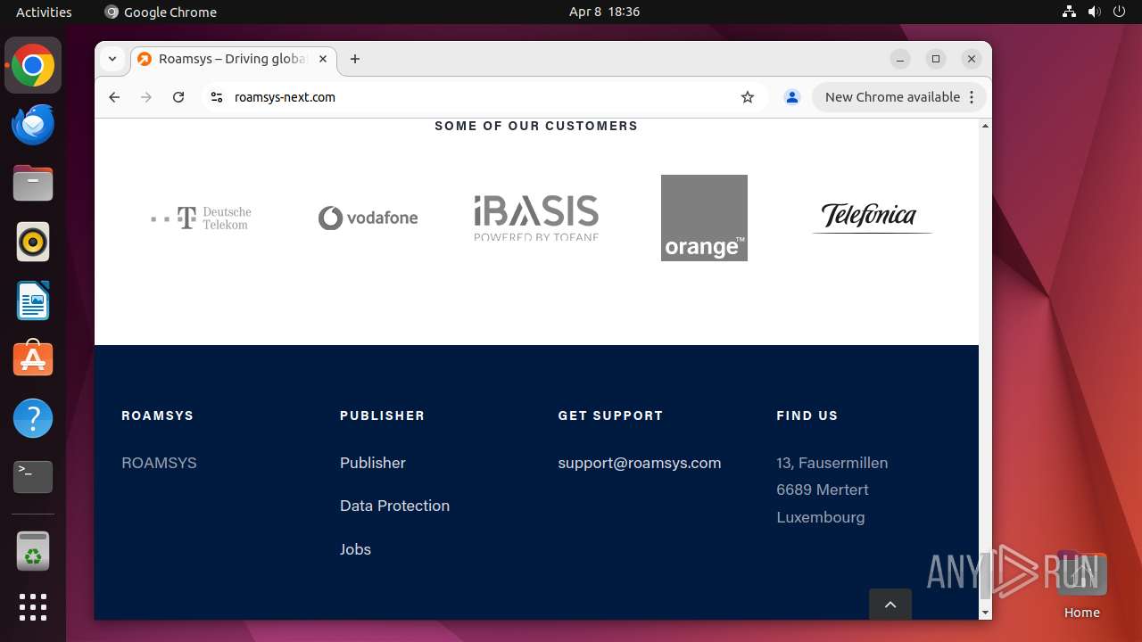Click the Telefonica customer logo

click(x=872, y=217)
